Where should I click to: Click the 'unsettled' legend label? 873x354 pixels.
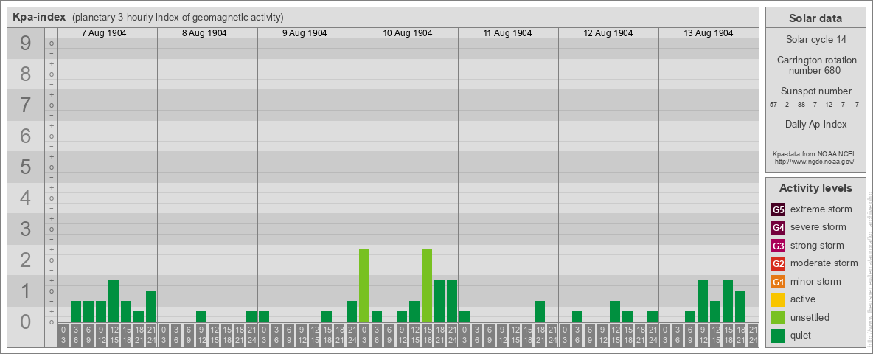click(810, 317)
